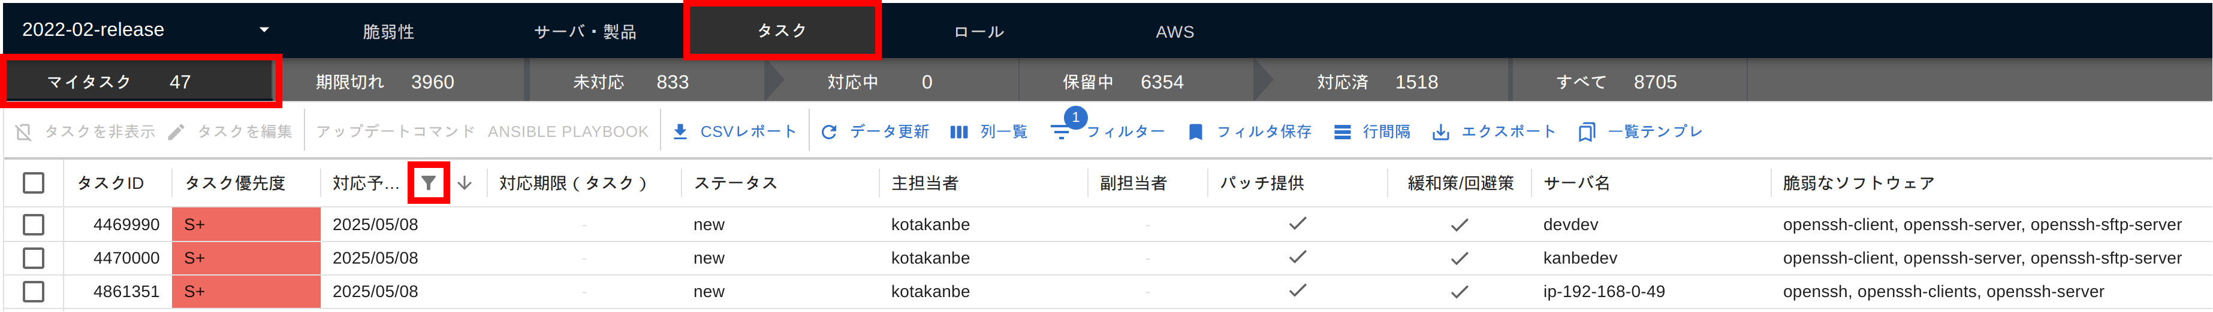Click the 一覧テンプレ bookmarks icon

tap(1587, 132)
